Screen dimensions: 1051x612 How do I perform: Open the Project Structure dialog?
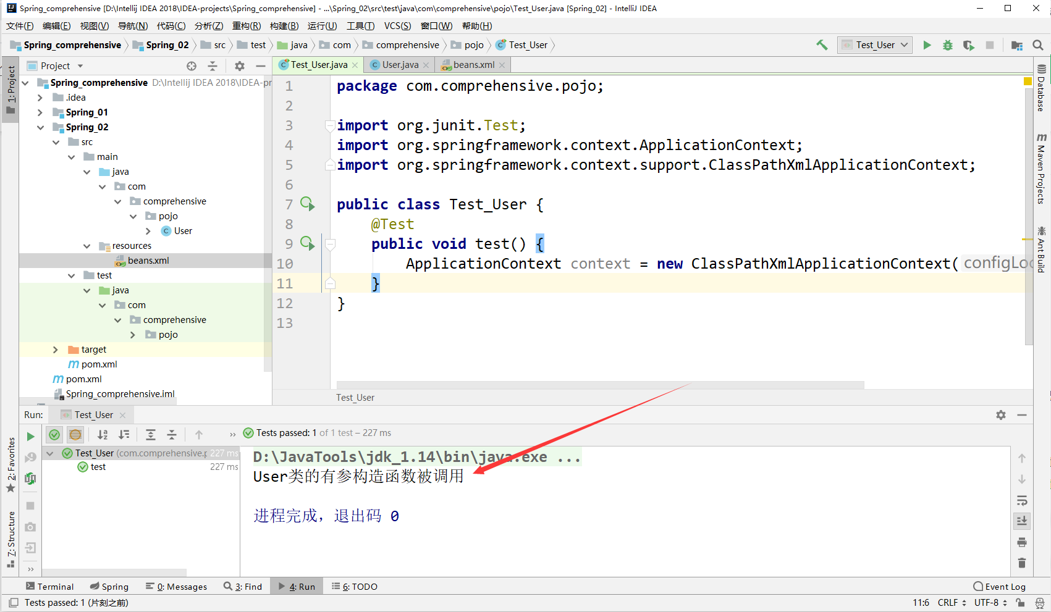tap(1017, 45)
